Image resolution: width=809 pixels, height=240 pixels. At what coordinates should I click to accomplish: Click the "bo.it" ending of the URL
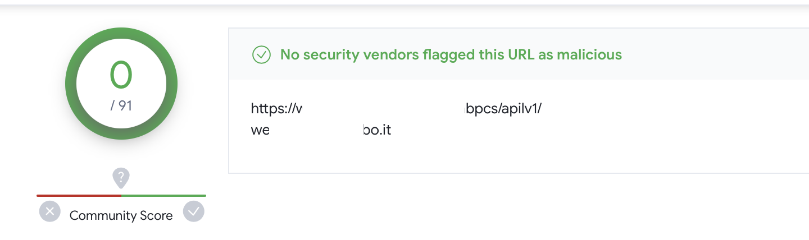[x=377, y=131]
